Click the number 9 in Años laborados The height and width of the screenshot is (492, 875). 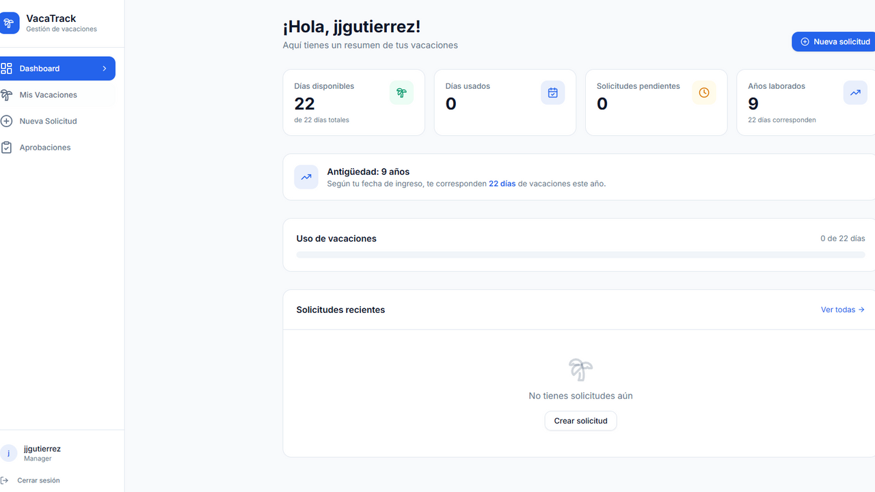753,104
